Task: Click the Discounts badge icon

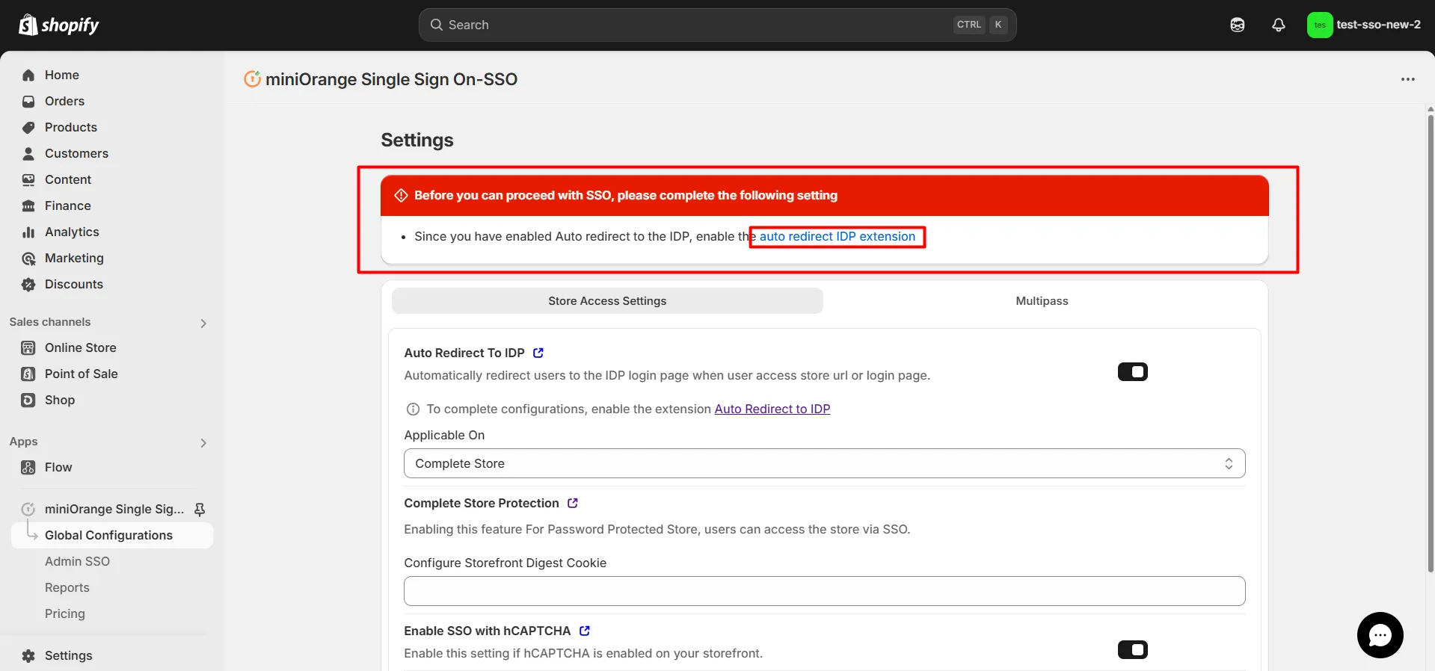Action: [x=28, y=284]
